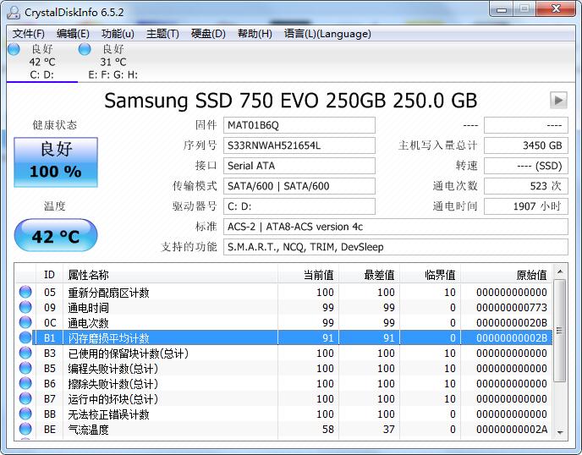
Task: Click the 良好 100 % health status box
Action: [56, 162]
